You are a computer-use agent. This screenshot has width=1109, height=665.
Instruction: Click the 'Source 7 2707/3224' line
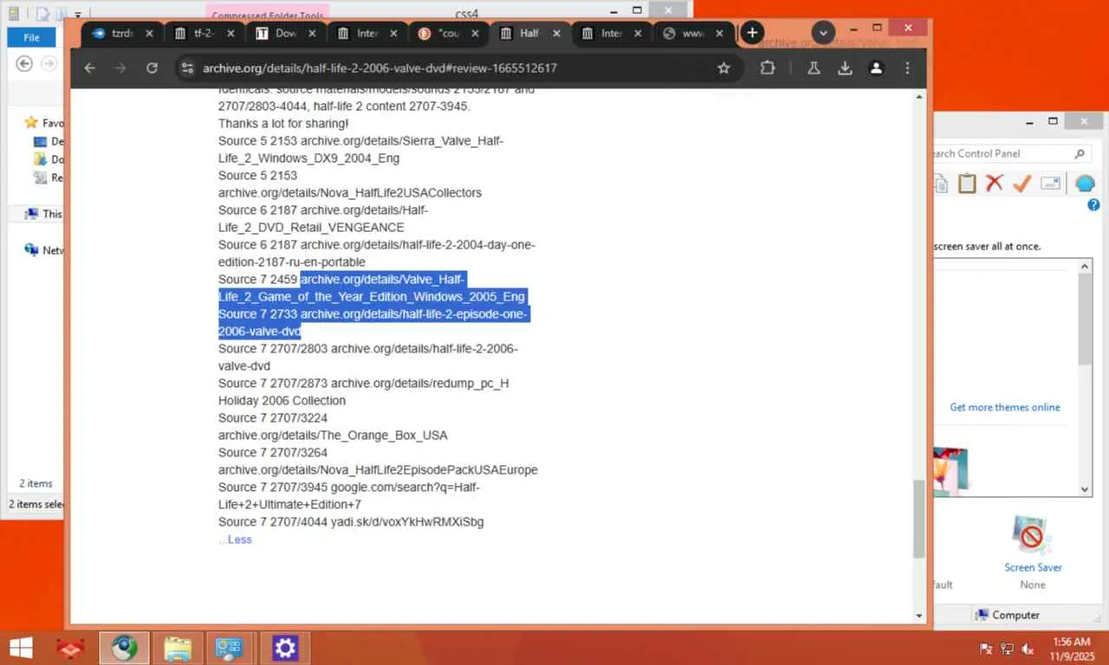click(x=272, y=418)
